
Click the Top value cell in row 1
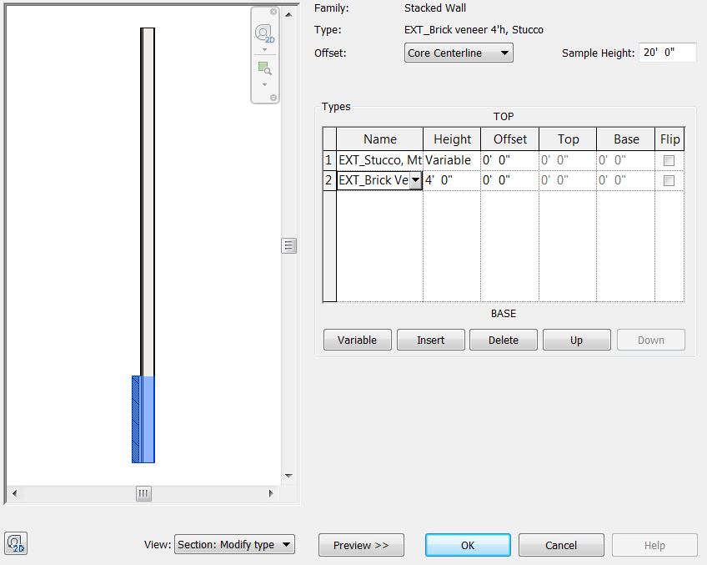click(x=568, y=160)
